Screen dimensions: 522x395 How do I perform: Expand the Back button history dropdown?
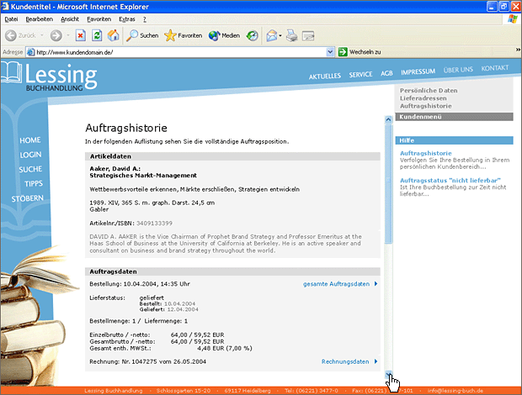(42, 35)
